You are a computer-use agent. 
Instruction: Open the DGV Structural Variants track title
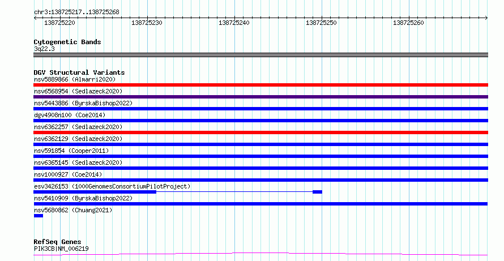tap(79, 72)
